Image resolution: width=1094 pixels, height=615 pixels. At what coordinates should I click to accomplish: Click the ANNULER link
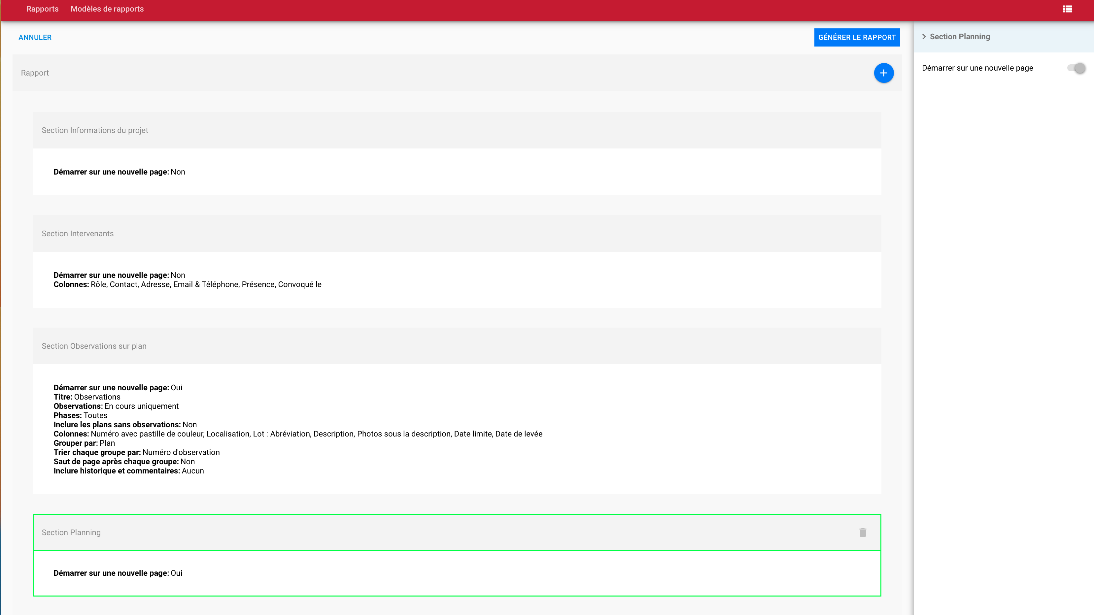click(x=35, y=37)
